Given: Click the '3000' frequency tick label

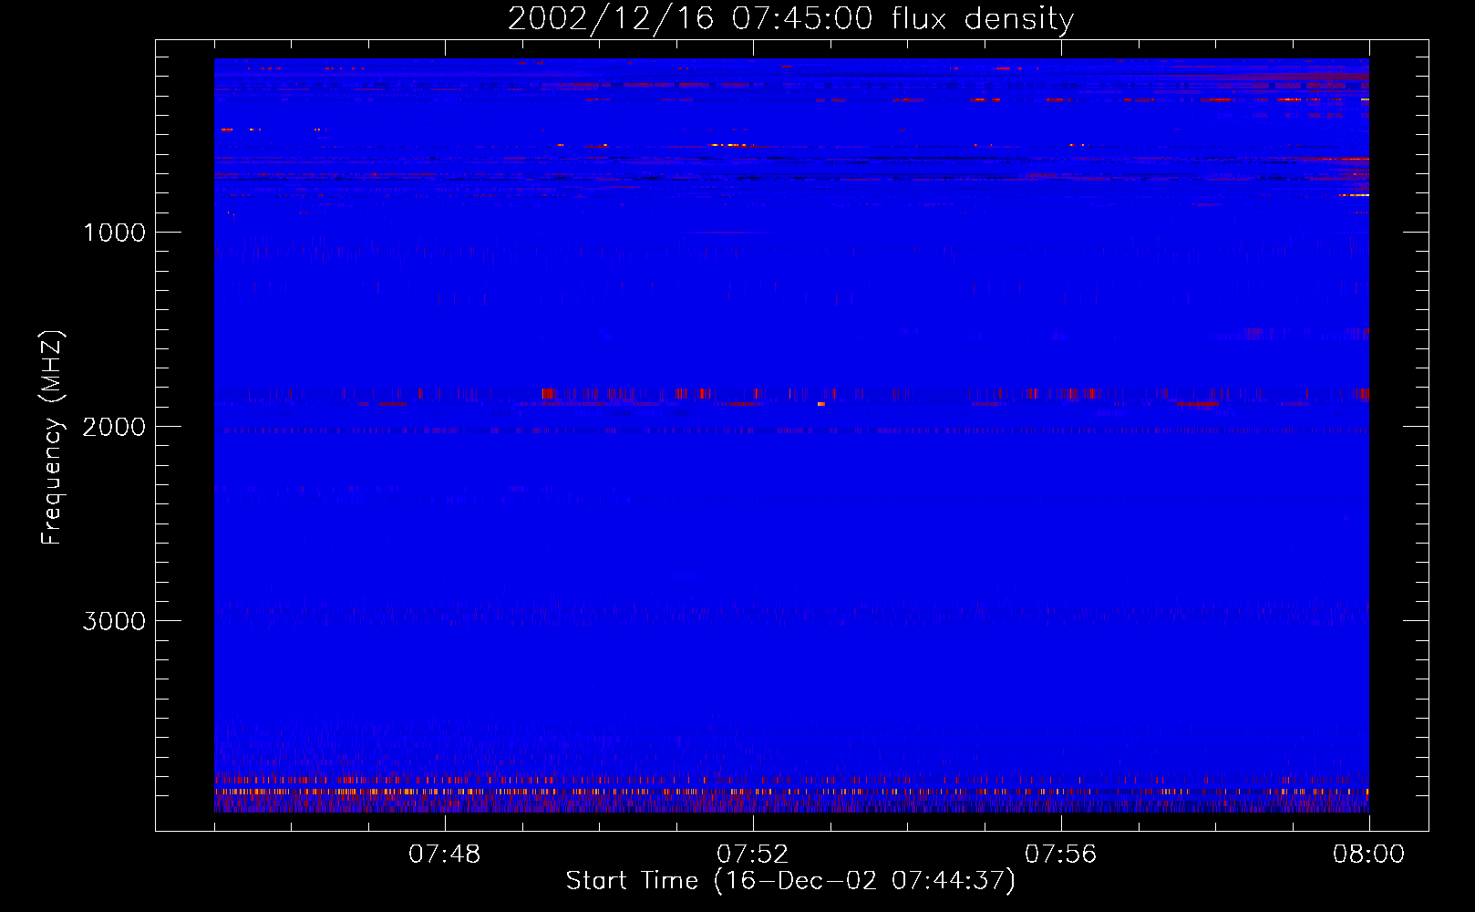Looking at the screenshot, I should (114, 621).
